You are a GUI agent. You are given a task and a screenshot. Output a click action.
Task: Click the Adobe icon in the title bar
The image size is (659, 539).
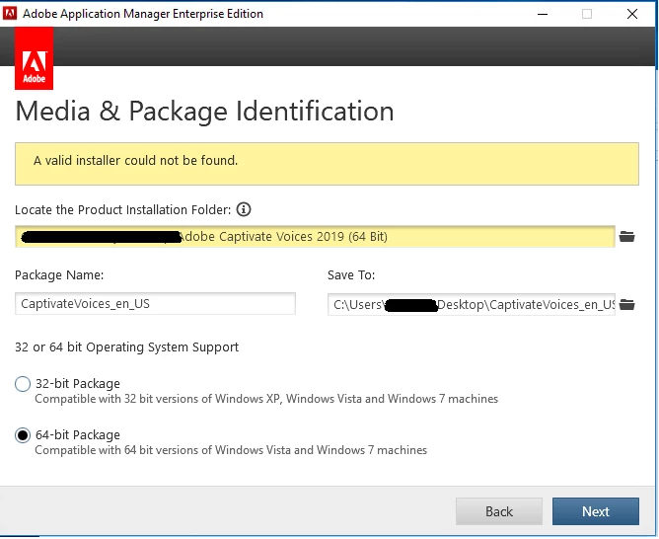click(10, 14)
